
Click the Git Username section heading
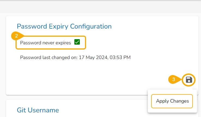click(38, 110)
